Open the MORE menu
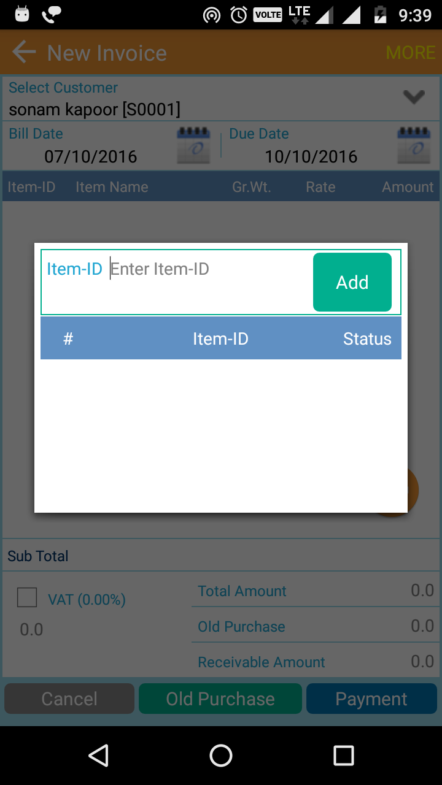Screen dimensions: 442x785 coord(411,53)
